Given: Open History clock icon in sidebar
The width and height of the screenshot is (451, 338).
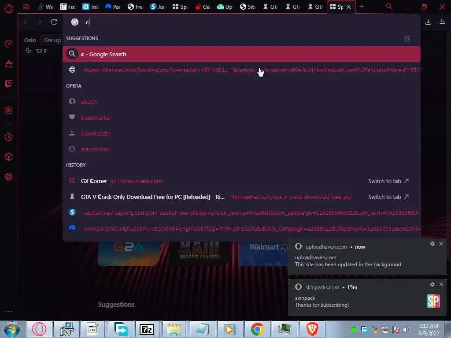Looking at the screenshot, I should pos(9,137).
